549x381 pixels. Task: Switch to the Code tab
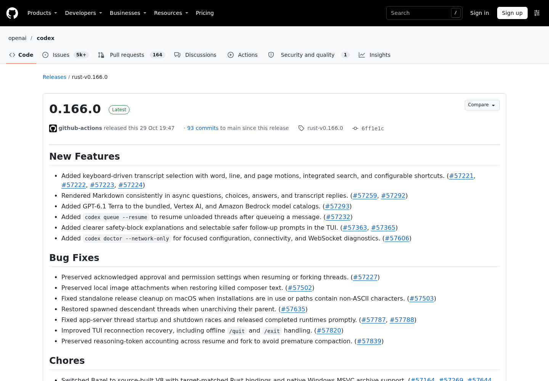(x=21, y=55)
